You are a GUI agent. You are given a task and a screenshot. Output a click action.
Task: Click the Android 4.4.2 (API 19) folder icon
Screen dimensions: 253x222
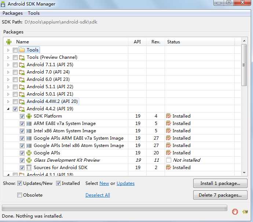coord(22,109)
